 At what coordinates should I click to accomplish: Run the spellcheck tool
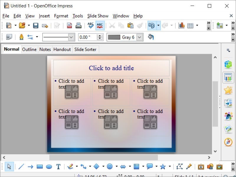coord(91,25)
